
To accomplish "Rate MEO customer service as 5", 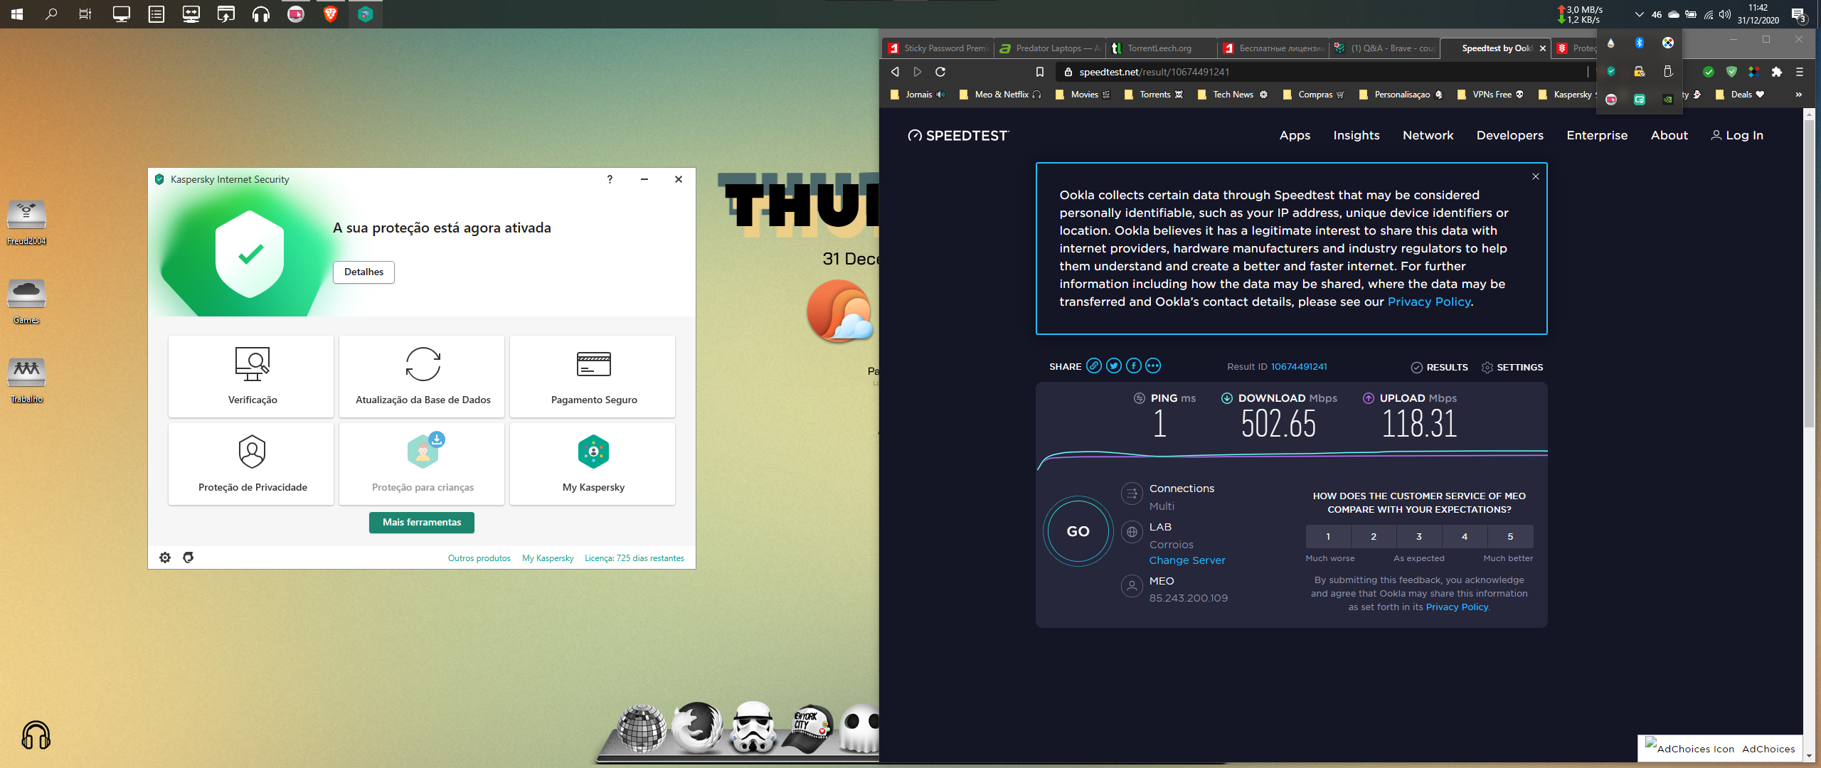I will 1509,537.
